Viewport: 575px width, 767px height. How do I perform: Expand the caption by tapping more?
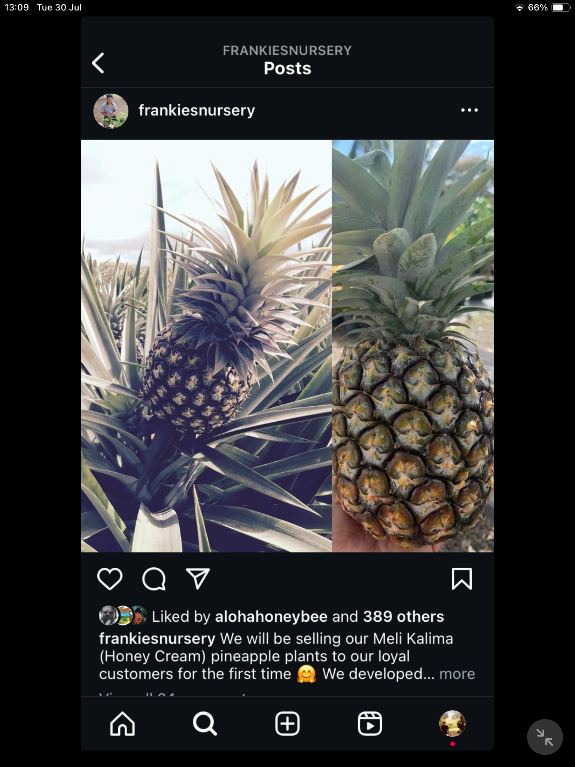[x=457, y=674]
